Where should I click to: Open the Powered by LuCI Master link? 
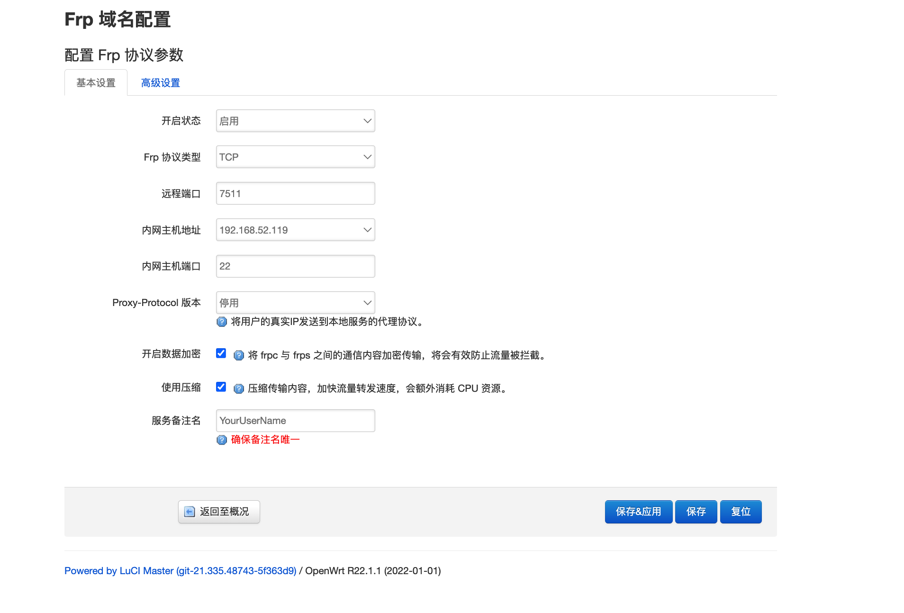[x=180, y=571]
